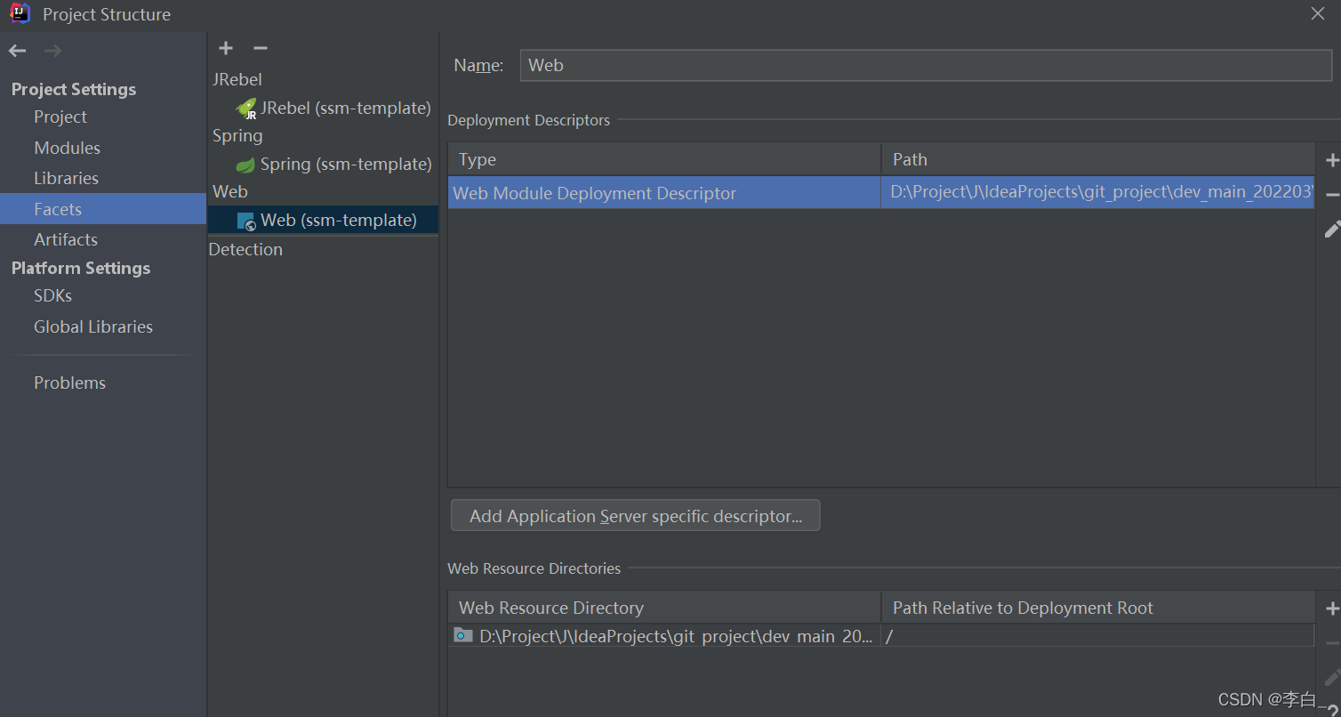1341x717 pixels.
Task: Click the Spring leaf icon
Action: [245, 165]
